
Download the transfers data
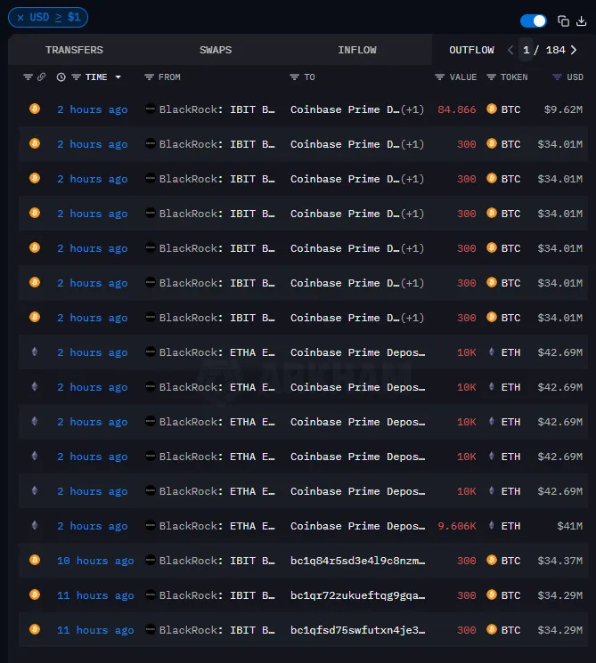point(582,21)
